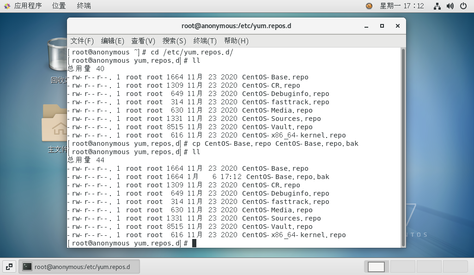Click CentOS-Media.repo in the second listing
474x275 pixels.
click(277, 210)
